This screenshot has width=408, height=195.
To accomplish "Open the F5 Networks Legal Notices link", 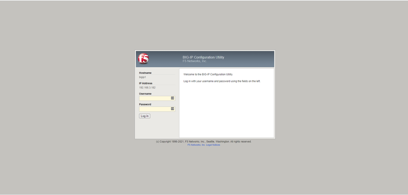I will click(x=204, y=145).
